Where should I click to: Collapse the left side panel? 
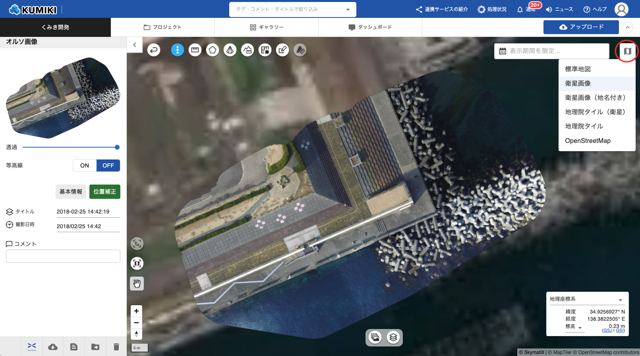click(x=135, y=45)
